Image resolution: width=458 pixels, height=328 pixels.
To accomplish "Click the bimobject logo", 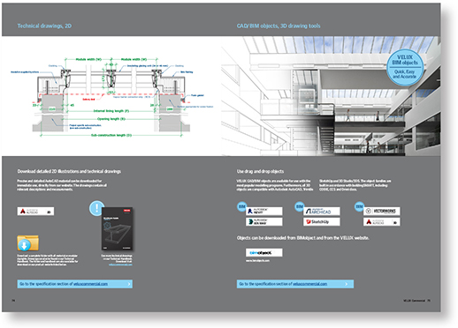I will (264, 252).
